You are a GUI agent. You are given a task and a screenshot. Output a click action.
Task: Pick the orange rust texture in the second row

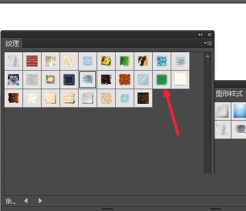(125, 80)
